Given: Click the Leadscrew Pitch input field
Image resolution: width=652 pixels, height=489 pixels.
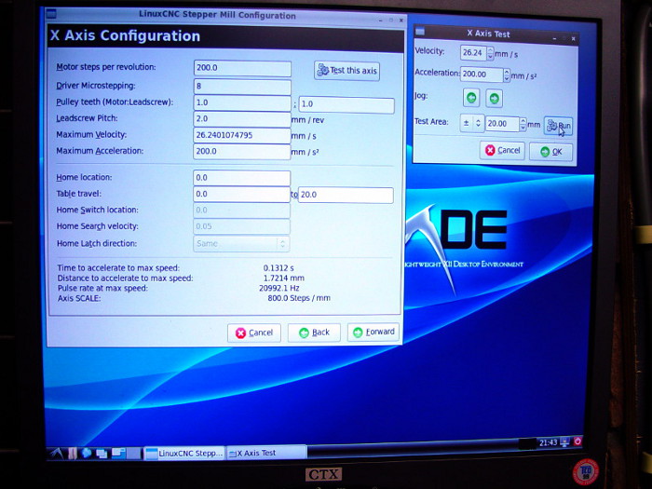Looking at the screenshot, I should pyautogui.click(x=242, y=118).
